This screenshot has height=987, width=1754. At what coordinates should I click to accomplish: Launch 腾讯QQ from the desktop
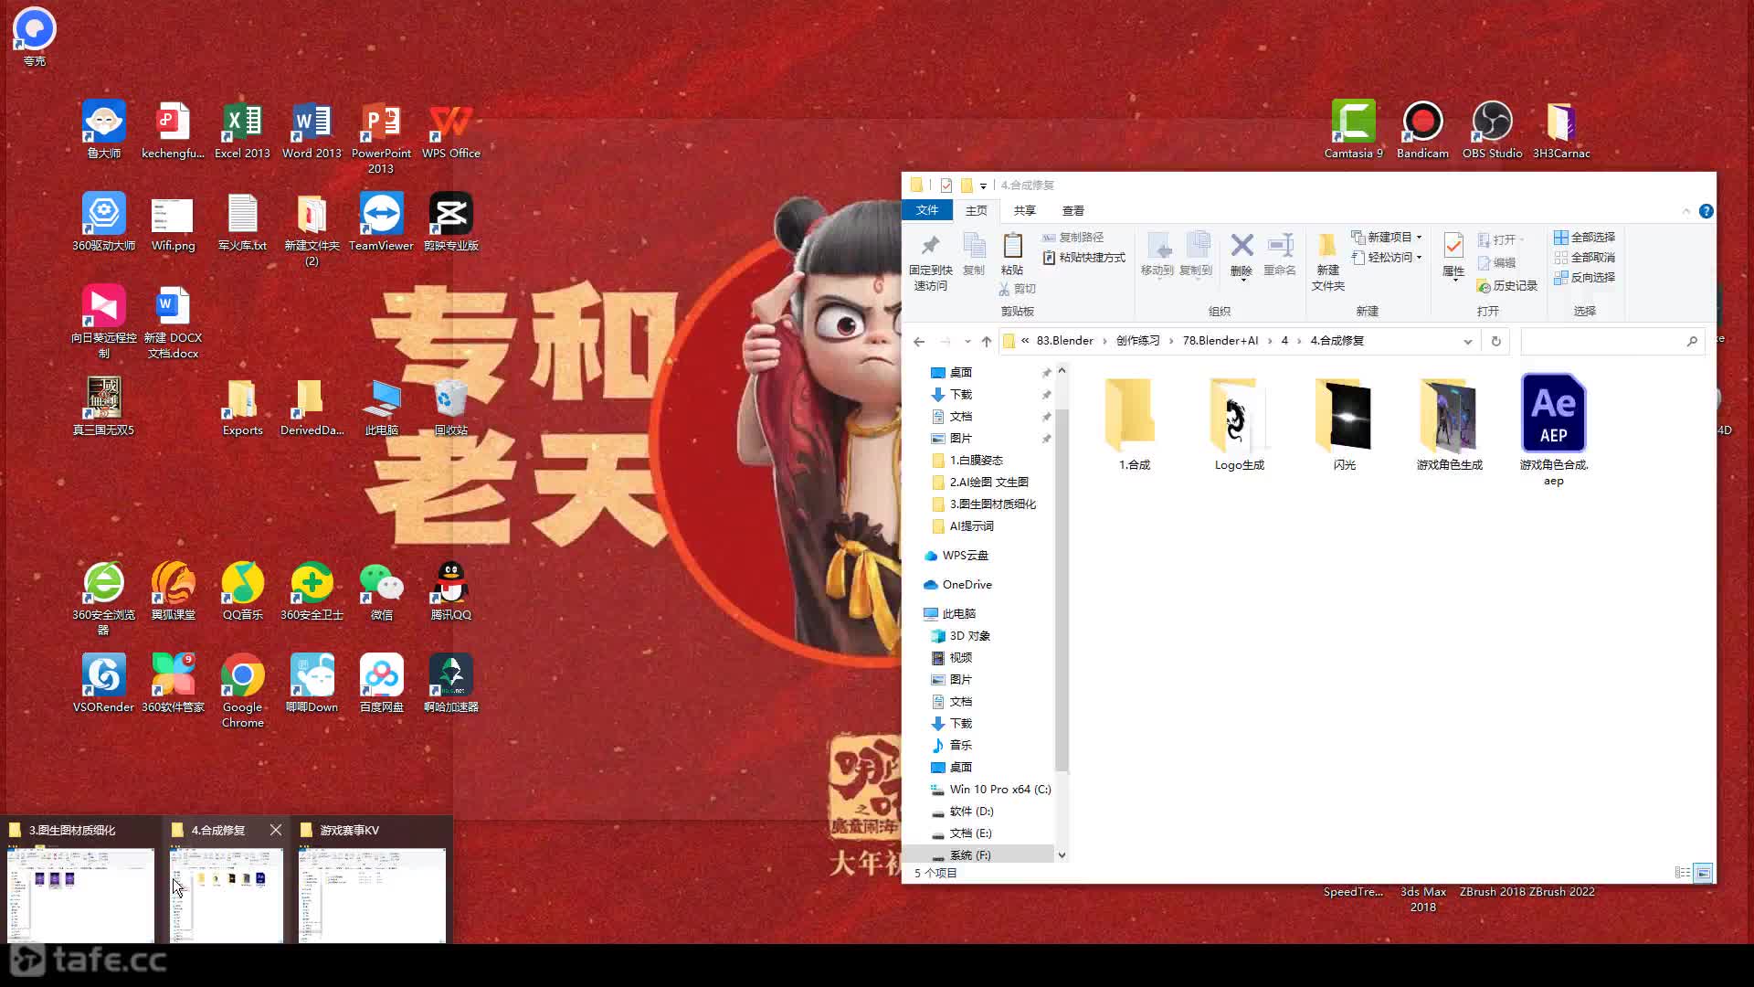point(450,590)
